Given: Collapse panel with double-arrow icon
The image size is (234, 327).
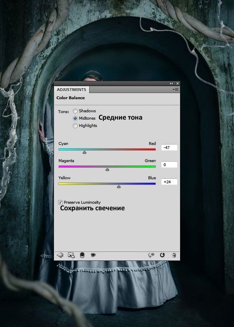Looking at the screenshot, I should pyautogui.click(x=171, y=83).
